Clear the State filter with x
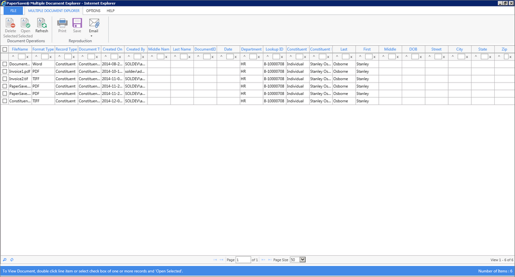Image resolution: width=515 pixels, height=277 pixels. (490, 57)
